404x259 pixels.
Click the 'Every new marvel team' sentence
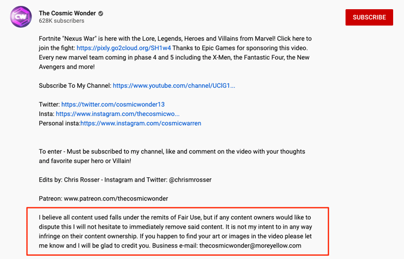174,62
